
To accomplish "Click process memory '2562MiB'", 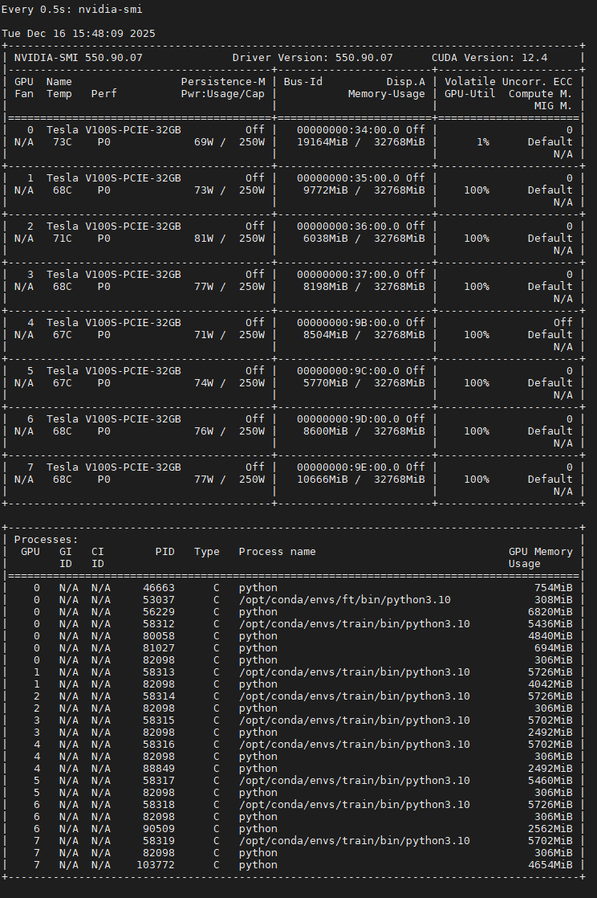I will pos(550,829).
